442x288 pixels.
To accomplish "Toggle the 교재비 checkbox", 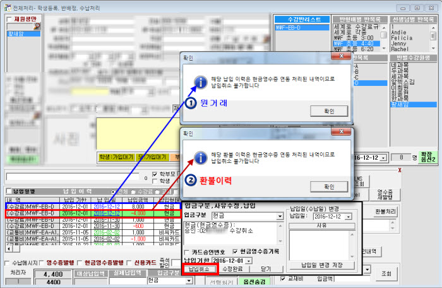I will pos(283,279).
